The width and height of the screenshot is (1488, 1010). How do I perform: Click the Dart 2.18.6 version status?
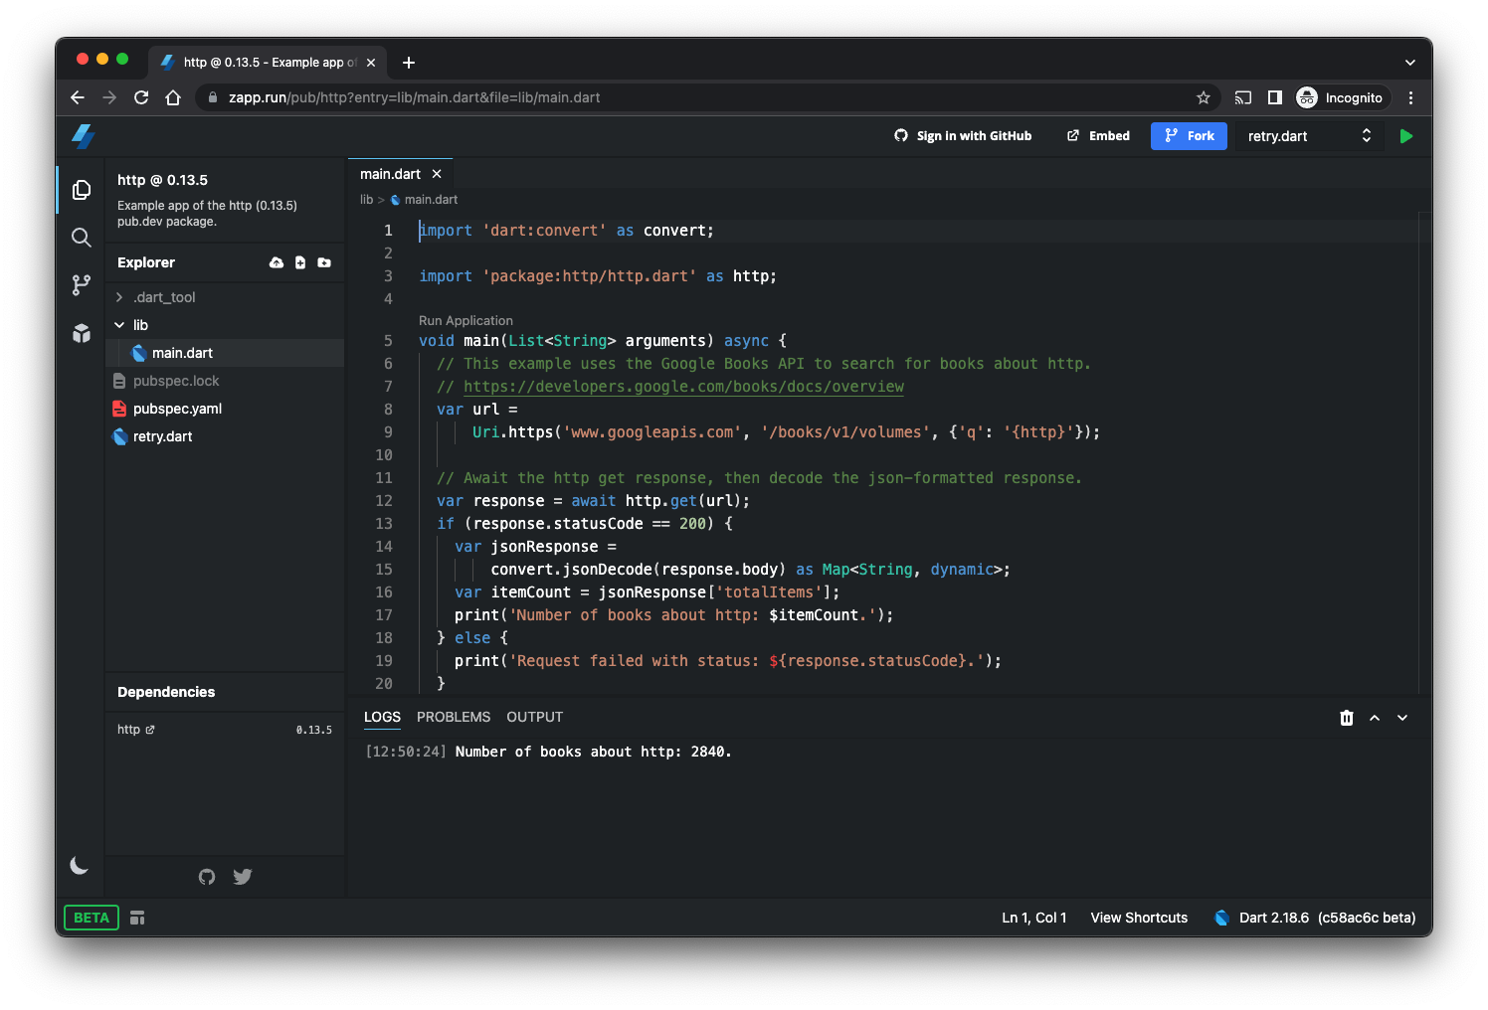1315,918
